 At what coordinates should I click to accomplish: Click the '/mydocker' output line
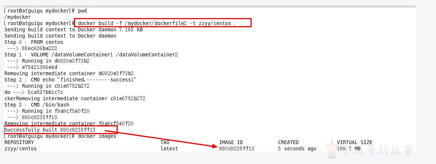coord(18,17)
